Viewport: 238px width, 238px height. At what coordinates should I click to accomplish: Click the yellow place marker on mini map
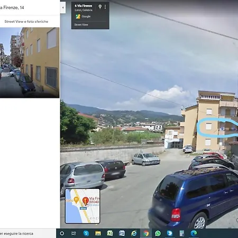[x=76, y=200]
